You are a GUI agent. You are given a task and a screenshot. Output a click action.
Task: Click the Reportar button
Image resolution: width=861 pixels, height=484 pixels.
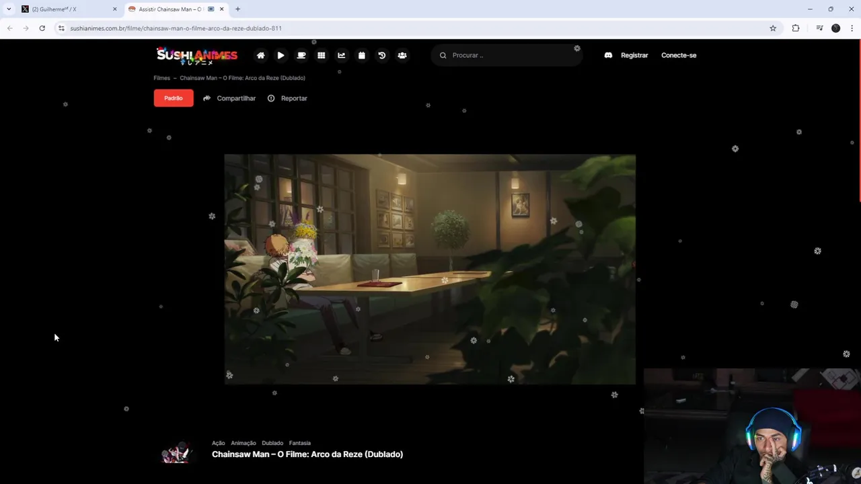pyautogui.click(x=287, y=98)
